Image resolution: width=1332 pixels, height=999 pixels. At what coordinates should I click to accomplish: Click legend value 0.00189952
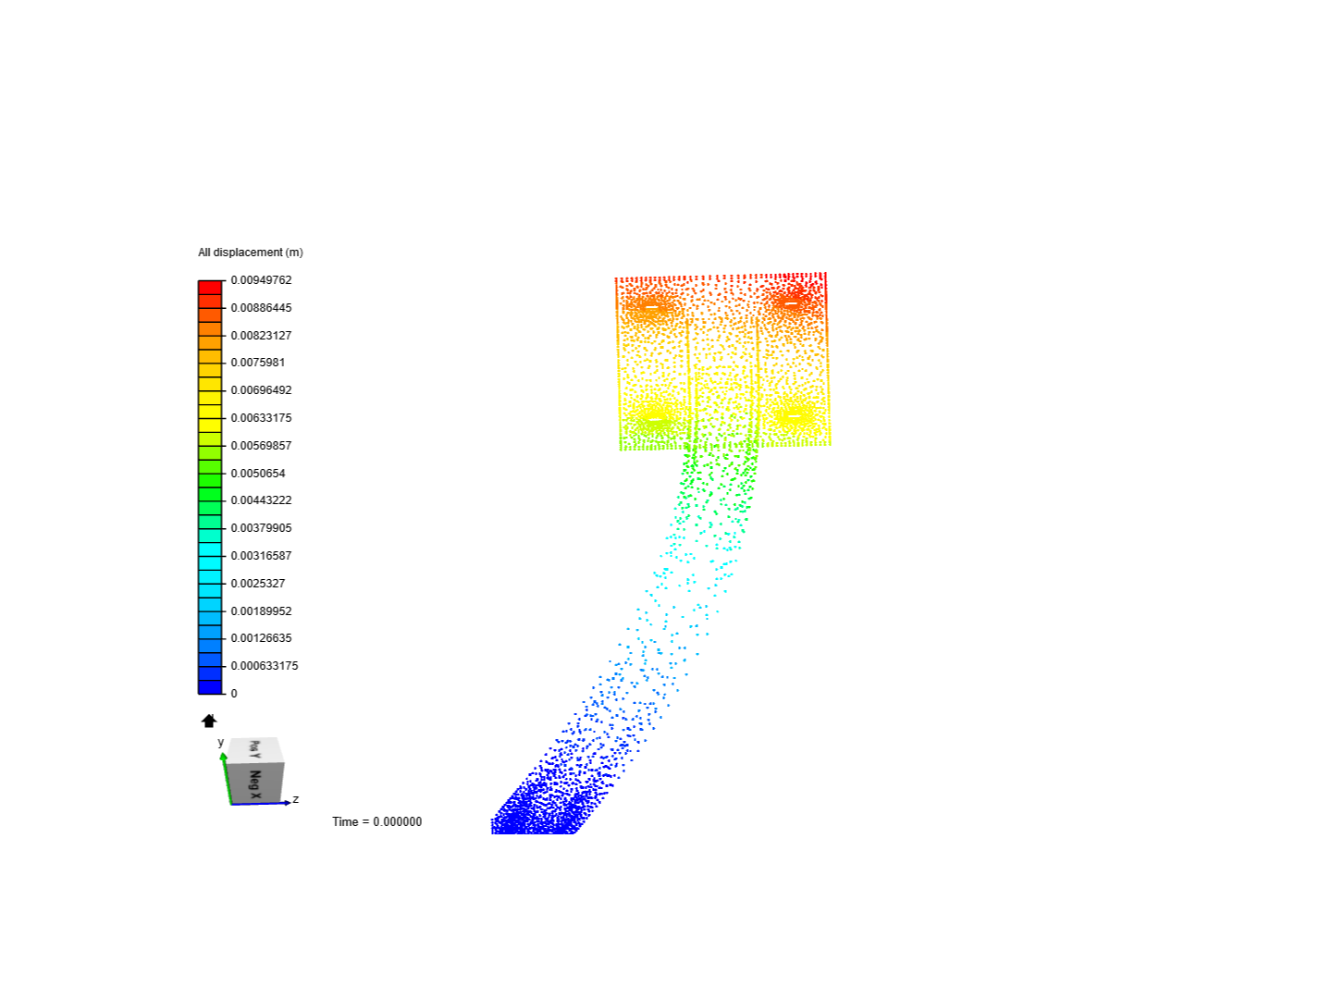tap(261, 611)
